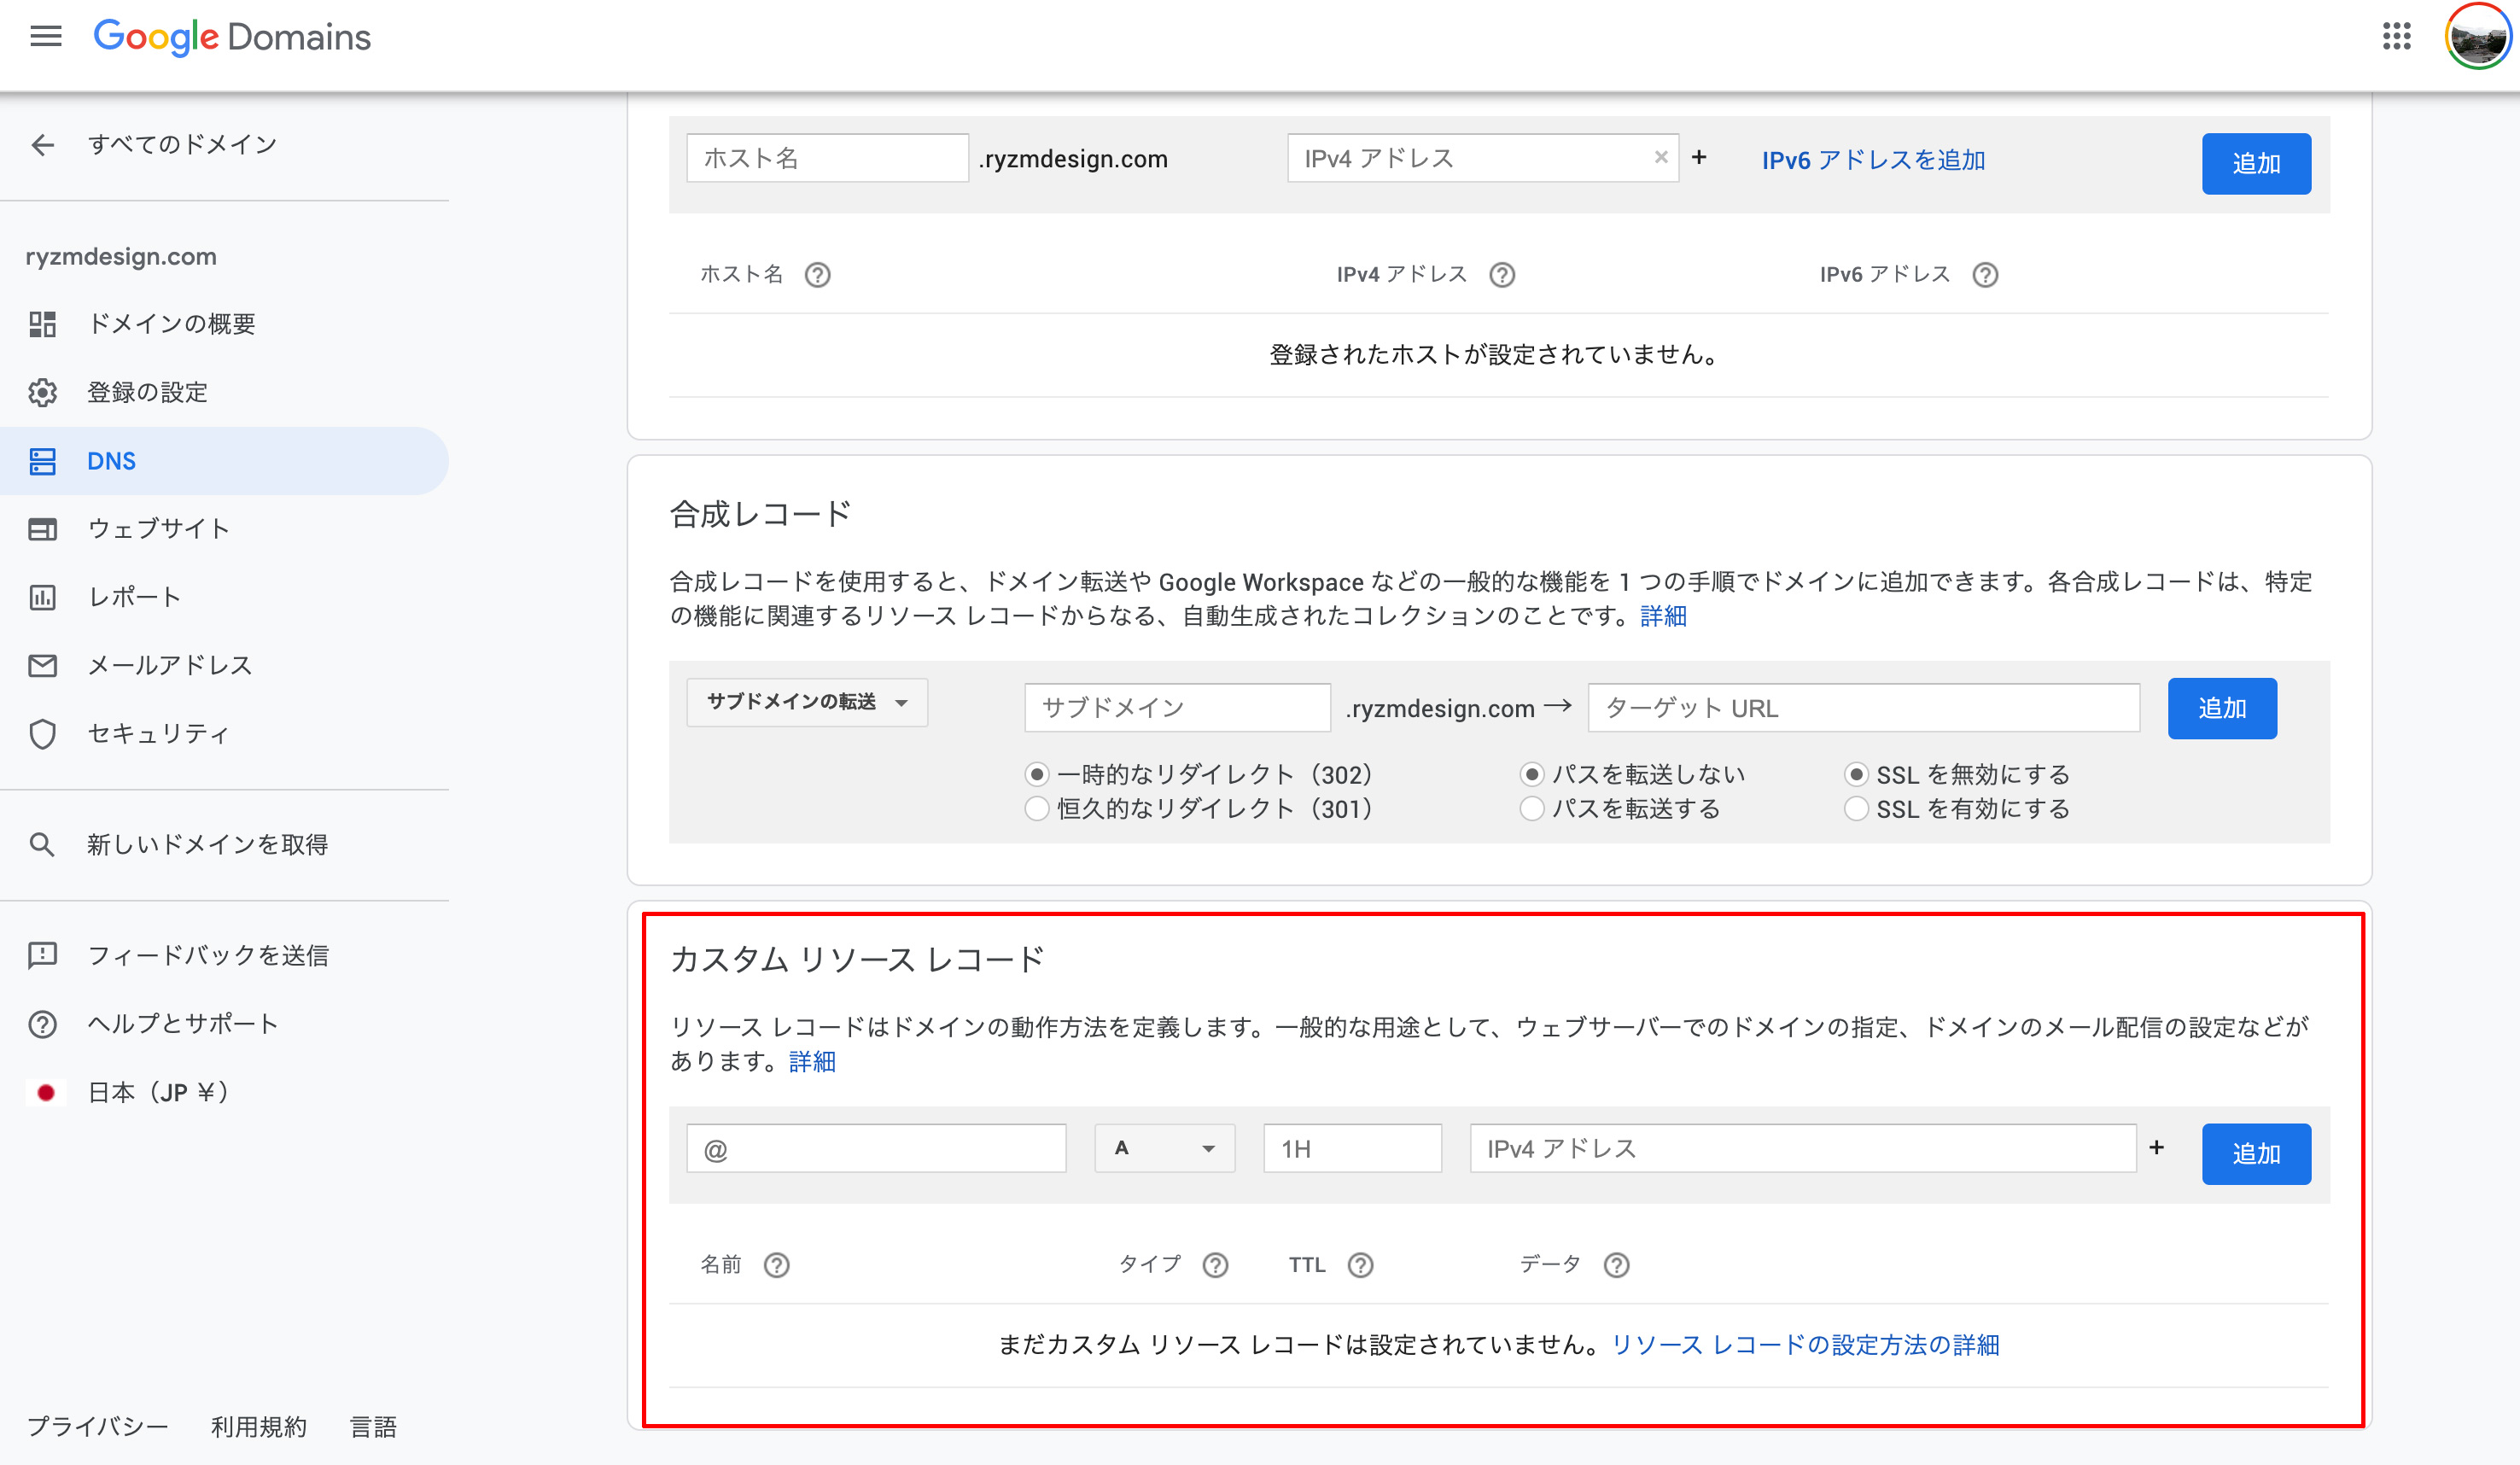Image resolution: width=2520 pixels, height=1465 pixels.
Task: Select SSL を有効にする option
Action: pos(1856,808)
